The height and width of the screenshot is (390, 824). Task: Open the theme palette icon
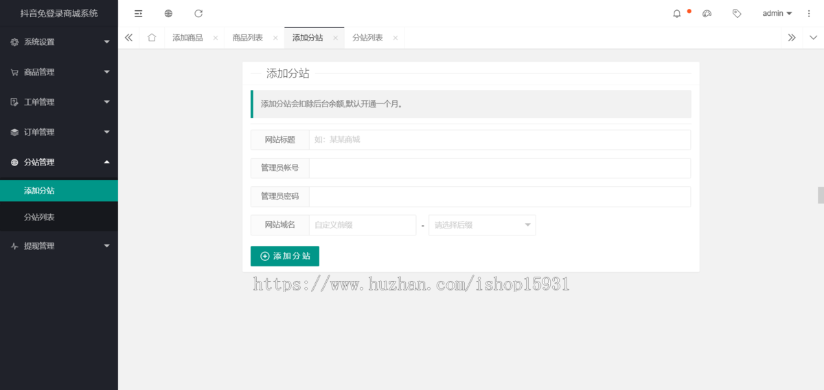707,14
